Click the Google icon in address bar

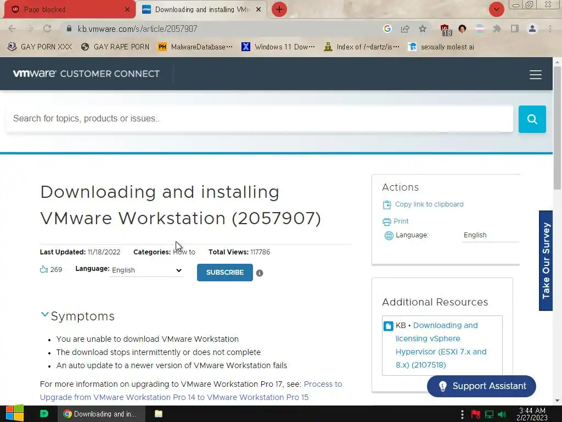[387, 29]
